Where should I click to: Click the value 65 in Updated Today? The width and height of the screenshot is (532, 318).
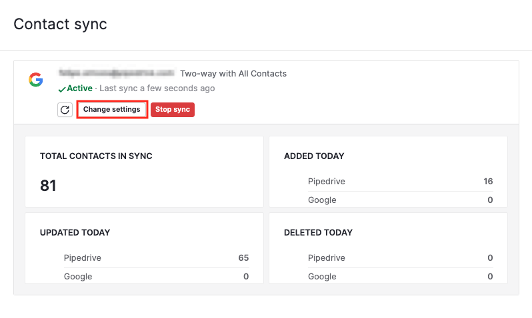[243, 258]
